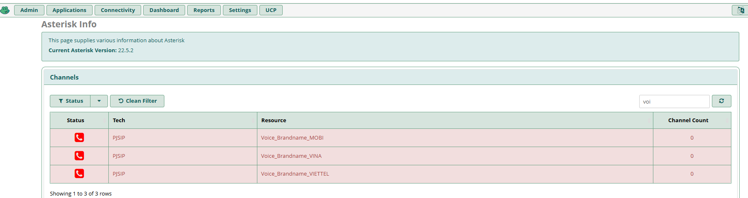Sort table by Resource column header
Viewport: 748px width, 198px height.
274,120
